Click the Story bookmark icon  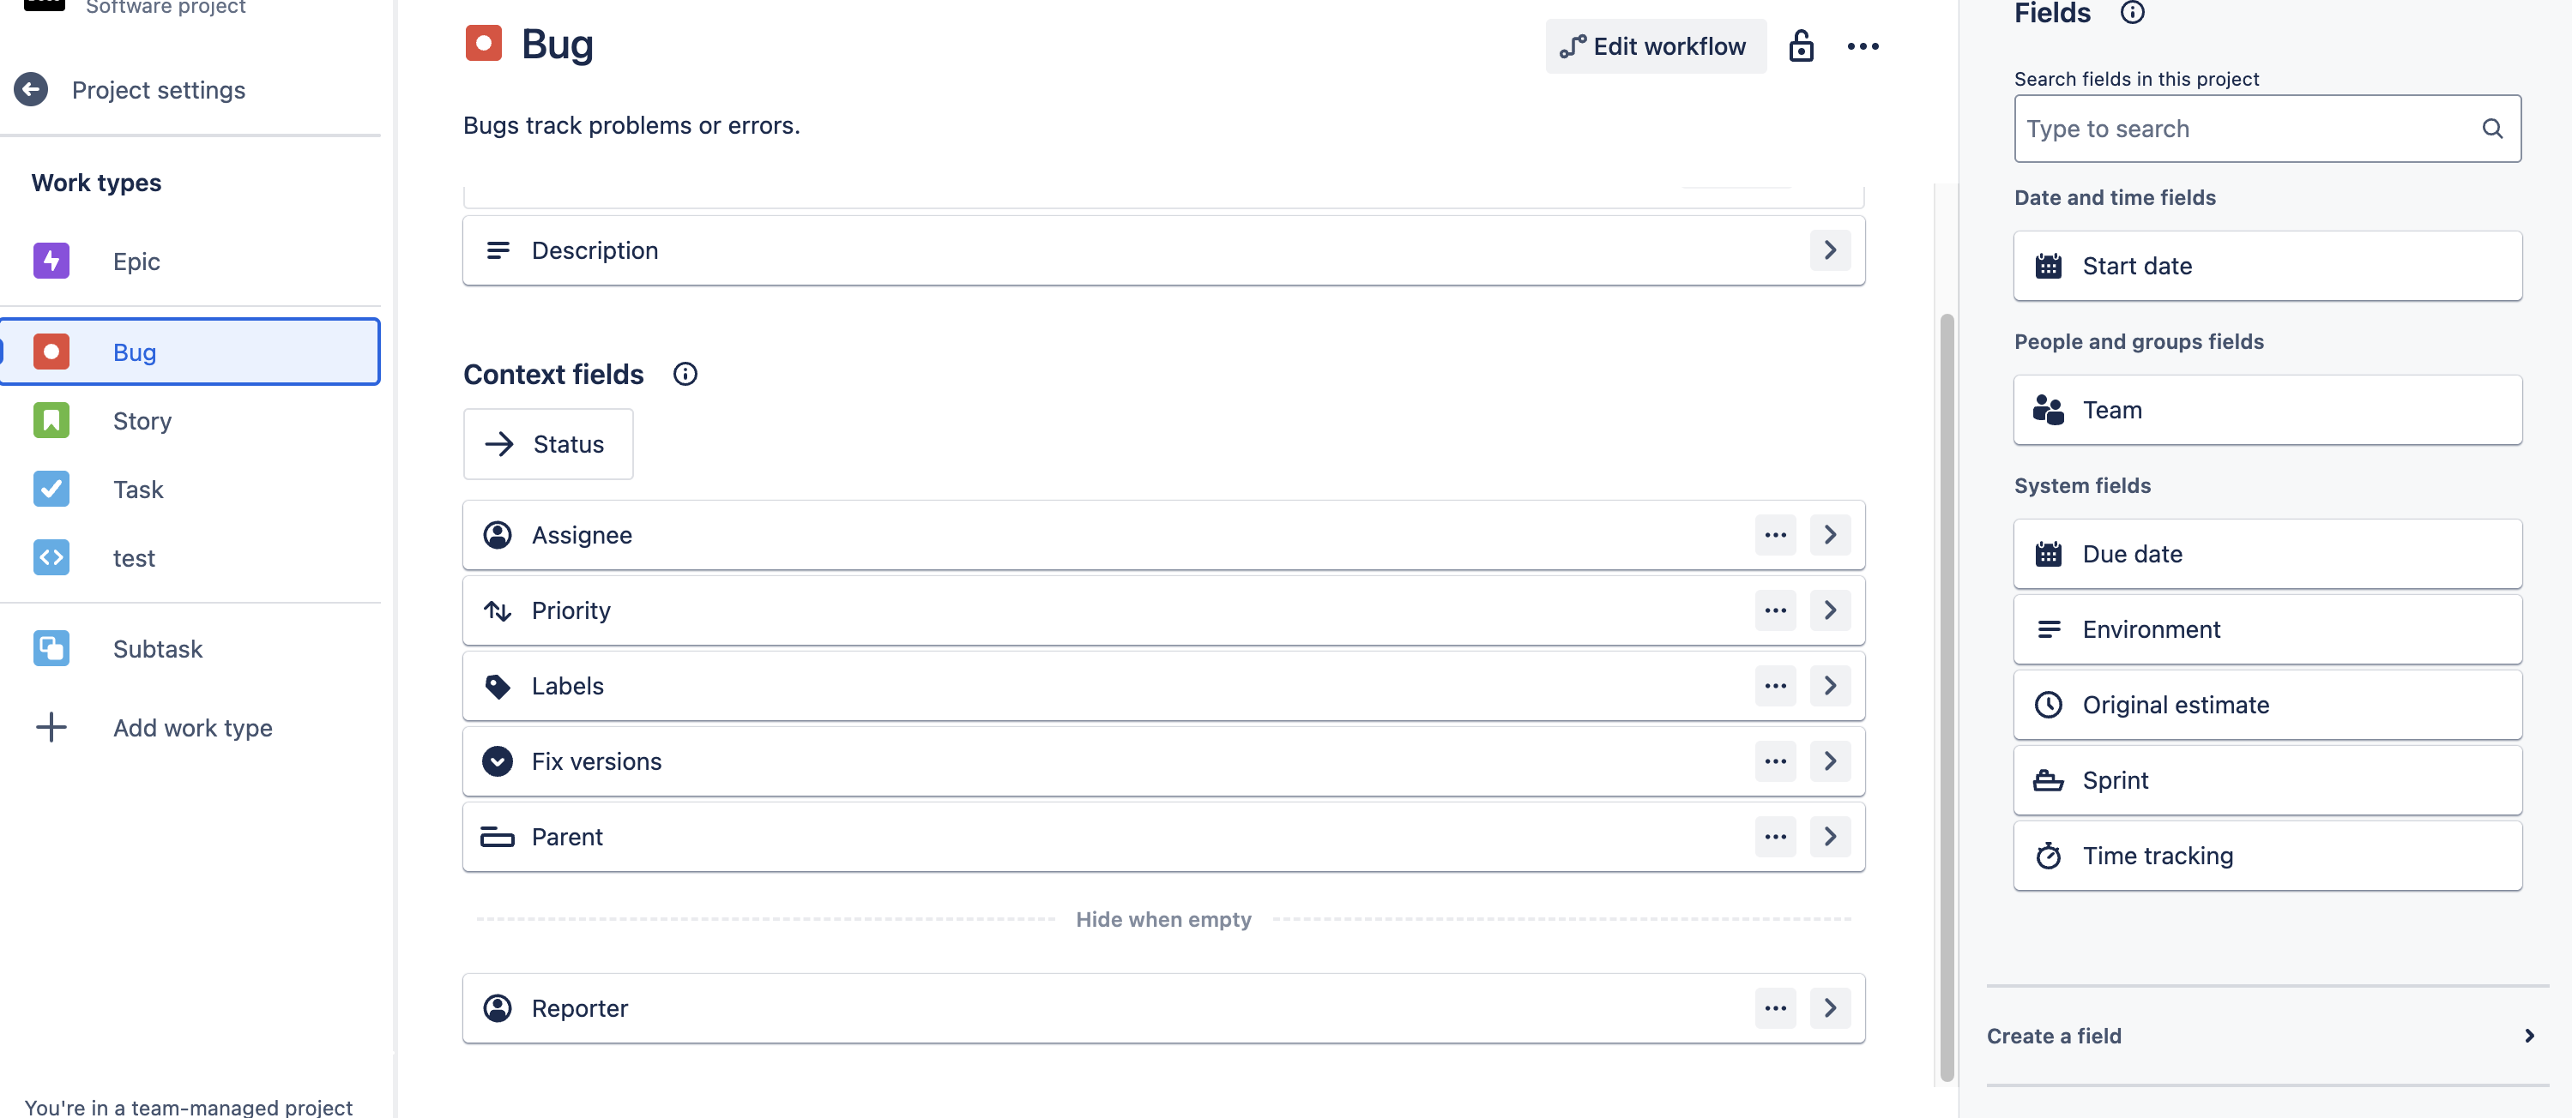click(51, 420)
